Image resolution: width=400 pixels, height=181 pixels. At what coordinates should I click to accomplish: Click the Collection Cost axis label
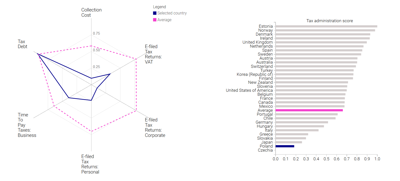click(91, 12)
